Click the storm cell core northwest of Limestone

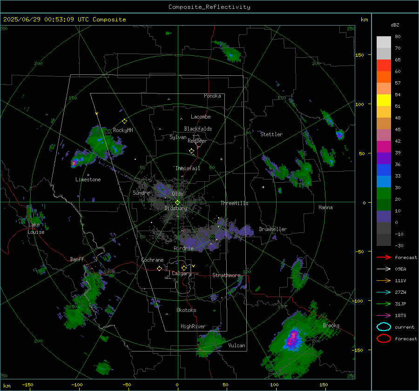tap(74, 162)
